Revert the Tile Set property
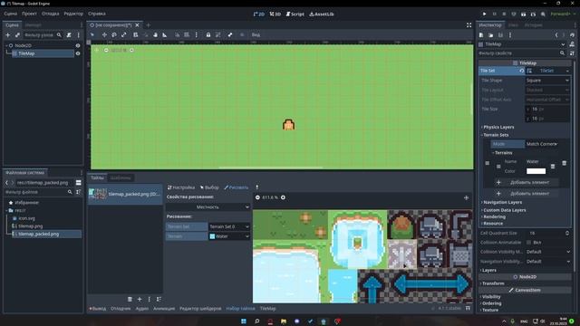The image size is (580, 326). (522, 71)
